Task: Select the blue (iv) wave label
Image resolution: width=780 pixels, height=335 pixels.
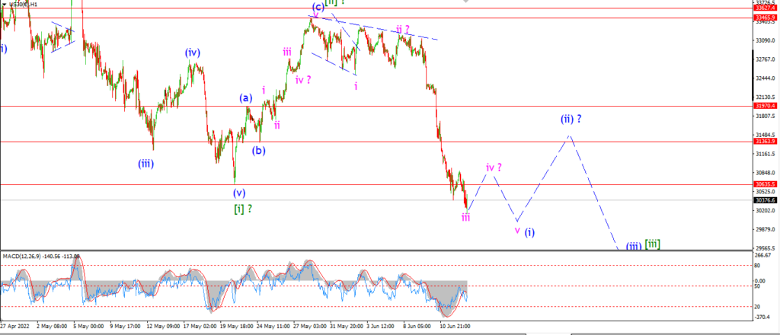Action: [193, 53]
